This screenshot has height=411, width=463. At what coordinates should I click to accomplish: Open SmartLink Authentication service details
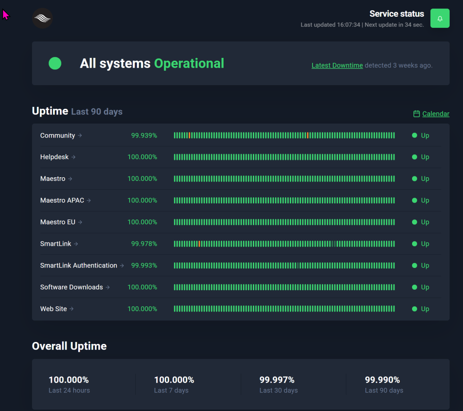coord(79,266)
